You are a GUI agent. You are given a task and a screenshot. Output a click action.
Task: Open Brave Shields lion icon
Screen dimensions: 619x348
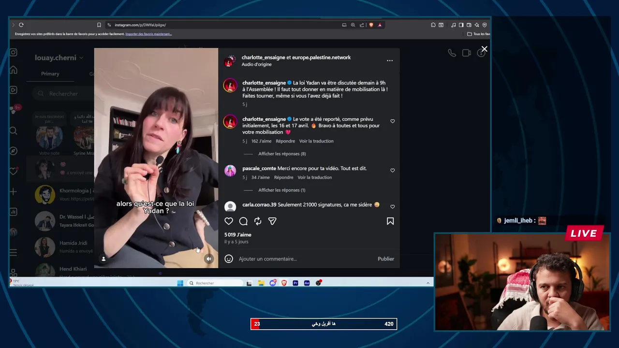click(x=371, y=25)
